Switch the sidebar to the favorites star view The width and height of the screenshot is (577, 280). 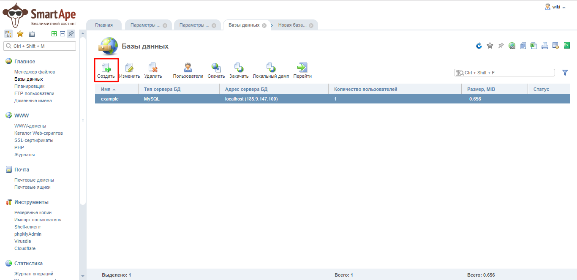20,34
